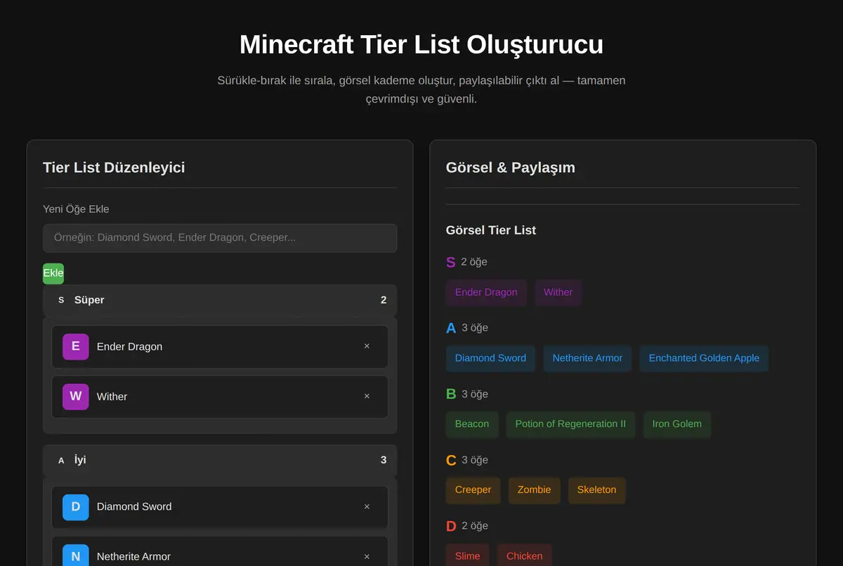Click the green B tier letter
This screenshot has height=566, width=843.
pyautogui.click(x=451, y=394)
